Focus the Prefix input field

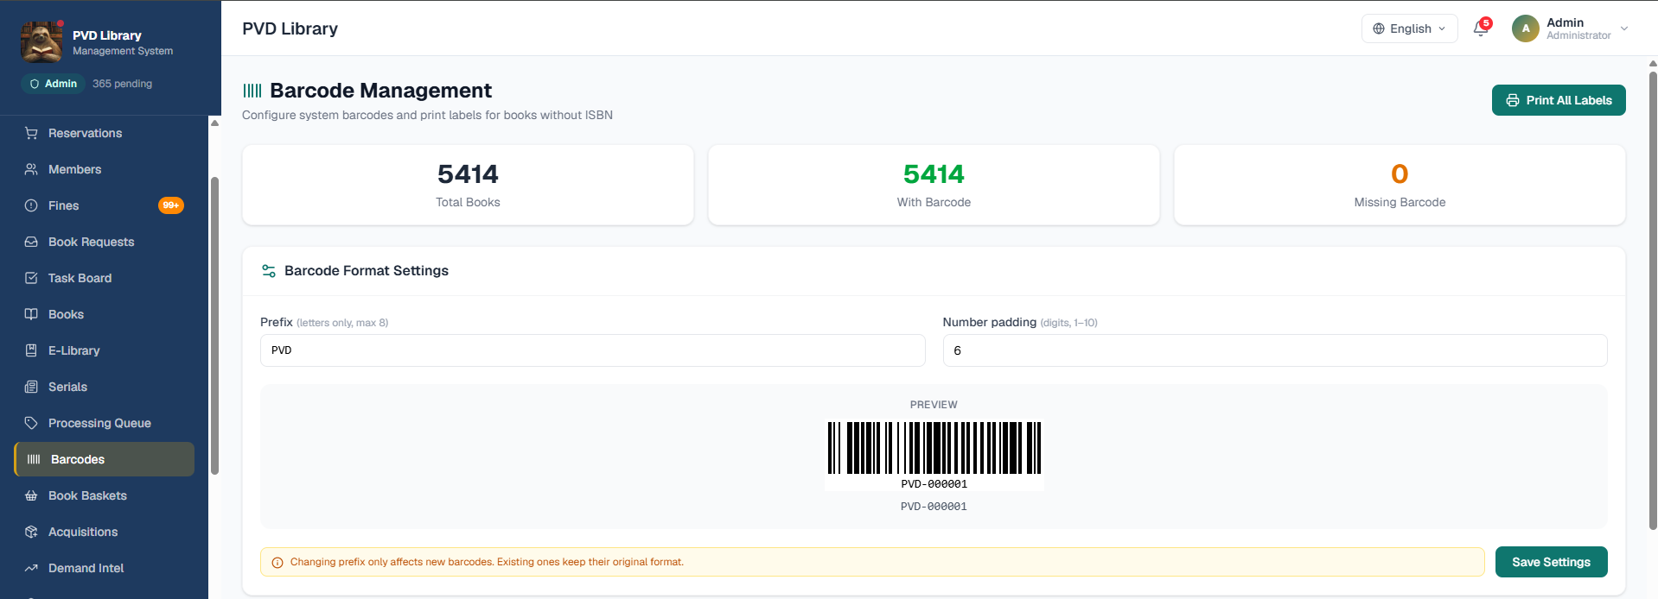click(x=592, y=350)
